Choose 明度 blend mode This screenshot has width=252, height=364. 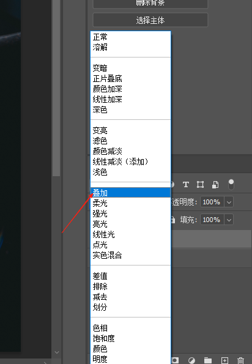tap(131, 359)
